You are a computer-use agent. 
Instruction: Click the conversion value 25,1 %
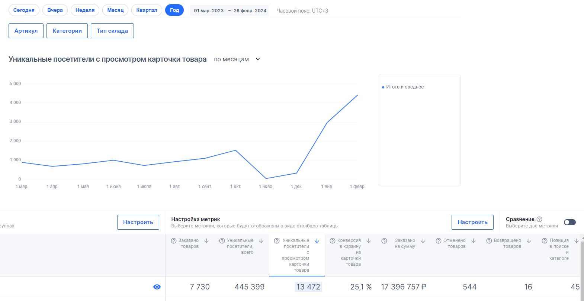(361, 287)
